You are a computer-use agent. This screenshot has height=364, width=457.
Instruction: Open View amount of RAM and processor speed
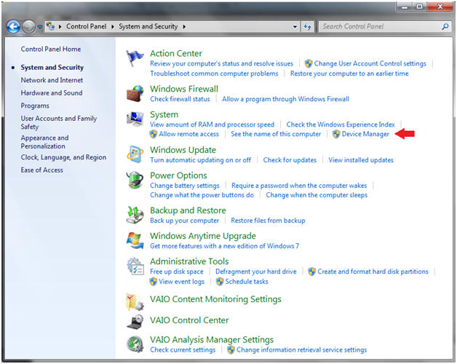point(212,124)
